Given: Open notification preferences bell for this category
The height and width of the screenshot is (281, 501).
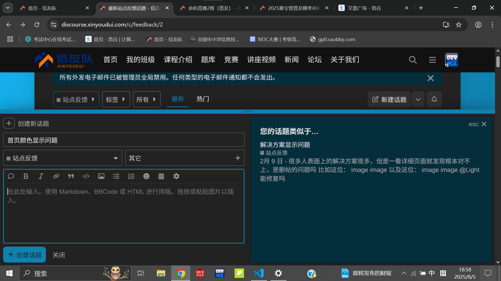Looking at the screenshot, I should [434, 99].
